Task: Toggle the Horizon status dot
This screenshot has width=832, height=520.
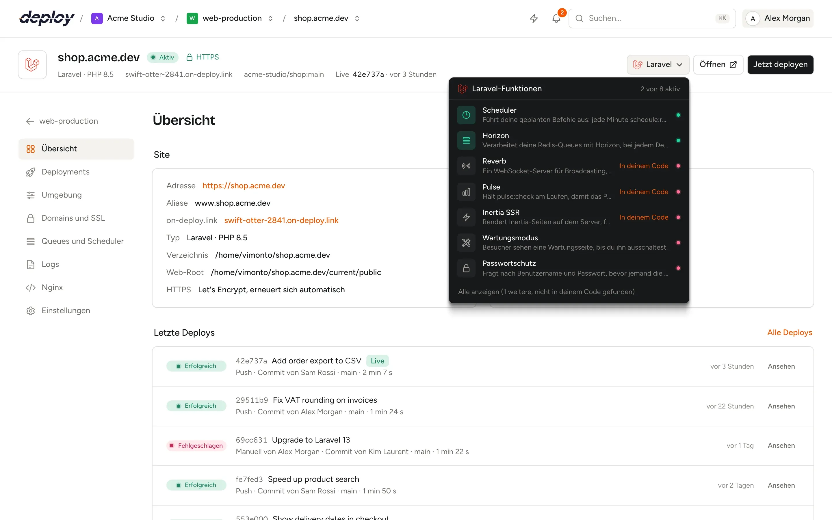Action: 678,140
